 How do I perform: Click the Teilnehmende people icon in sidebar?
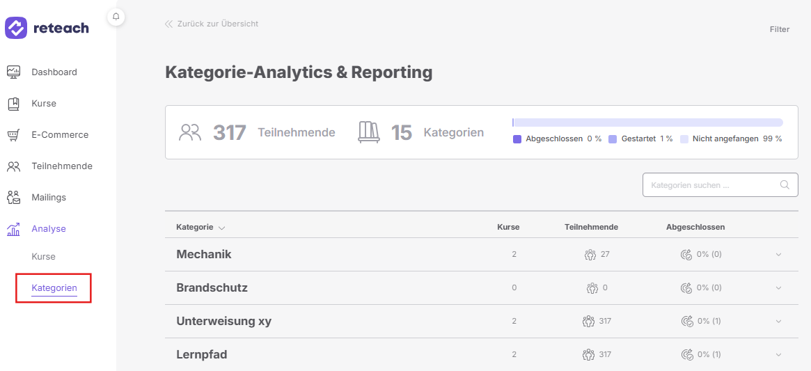(x=13, y=166)
